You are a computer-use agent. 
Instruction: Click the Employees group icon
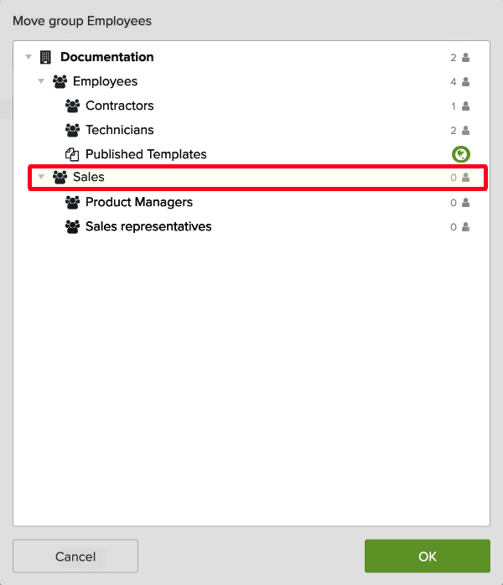click(x=60, y=82)
